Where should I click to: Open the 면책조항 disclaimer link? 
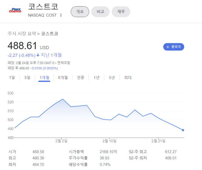coord(64,63)
